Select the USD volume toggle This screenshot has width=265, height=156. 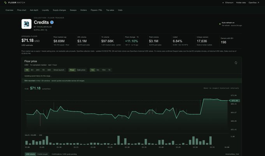[30, 154]
